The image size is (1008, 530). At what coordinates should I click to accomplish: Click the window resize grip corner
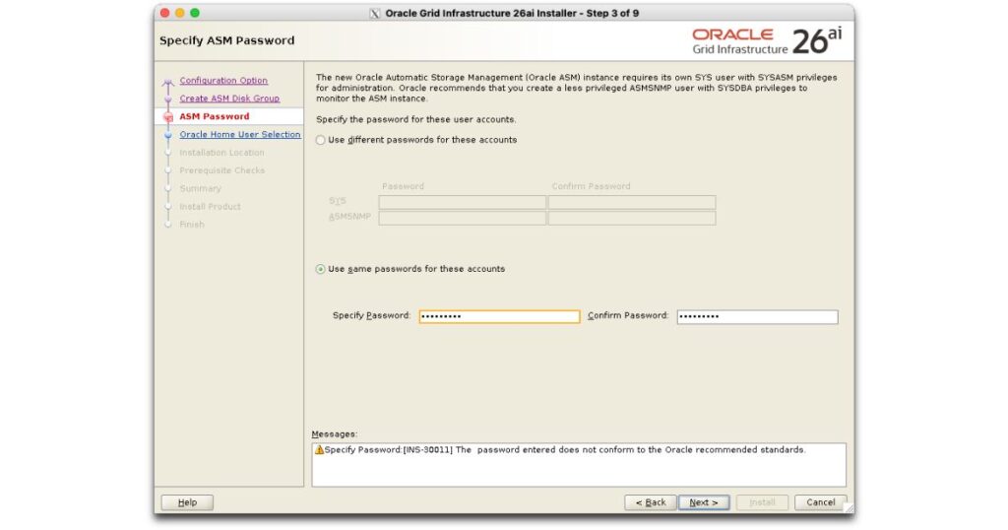(x=849, y=507)
